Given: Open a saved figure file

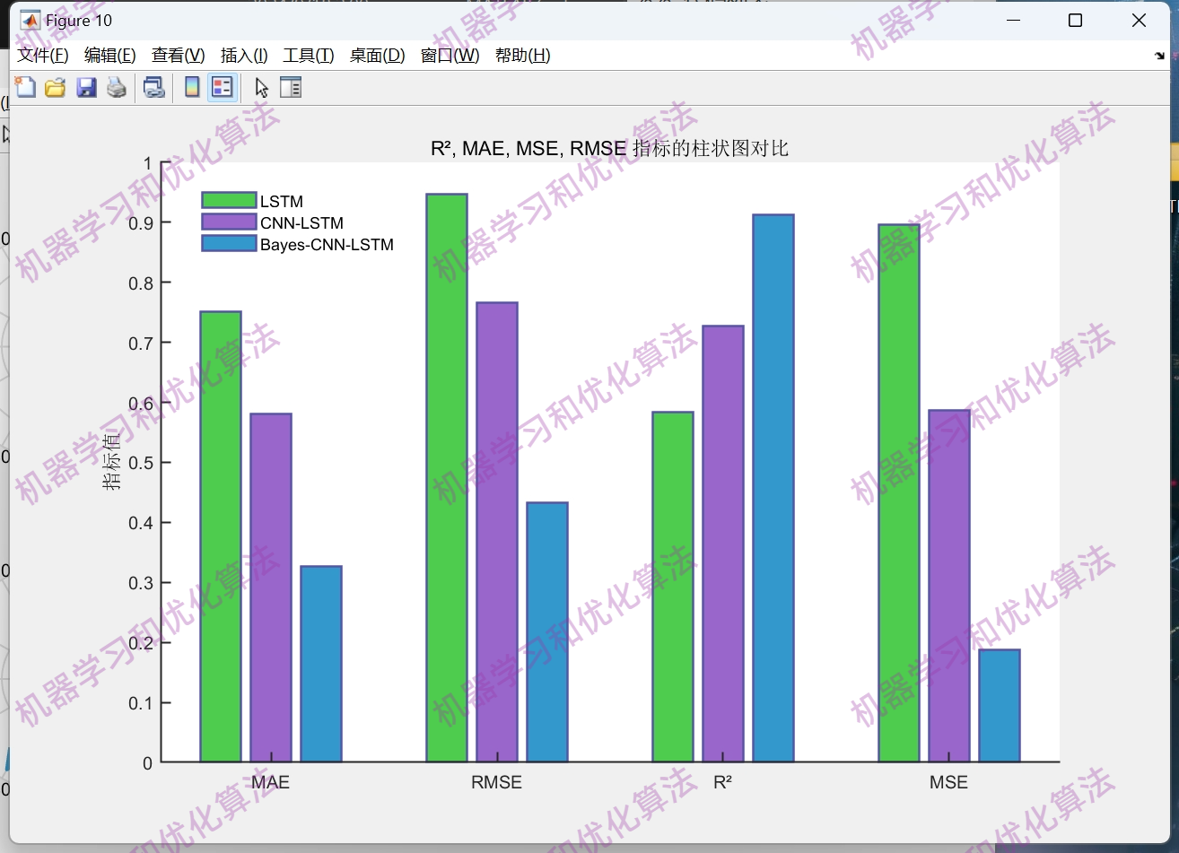Looking at the screenshot, I should pyautogui.click(x=55, y=87).
